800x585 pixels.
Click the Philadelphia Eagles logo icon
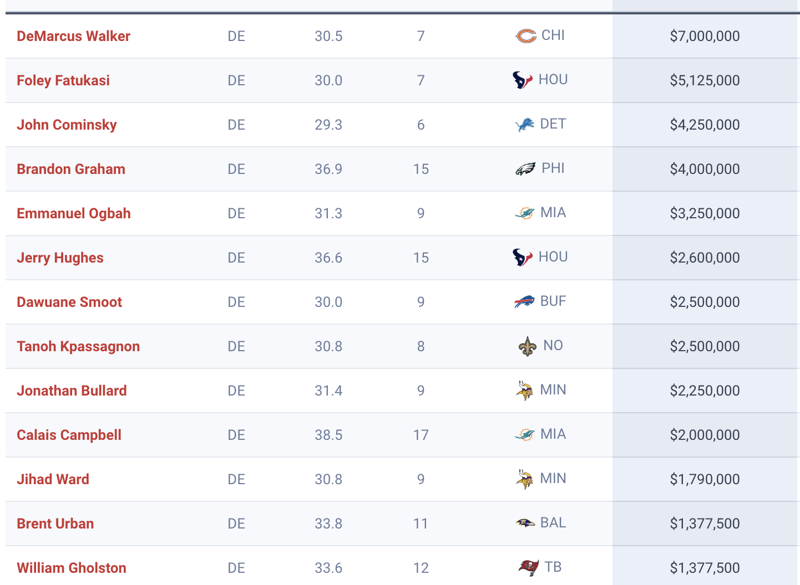525,169
